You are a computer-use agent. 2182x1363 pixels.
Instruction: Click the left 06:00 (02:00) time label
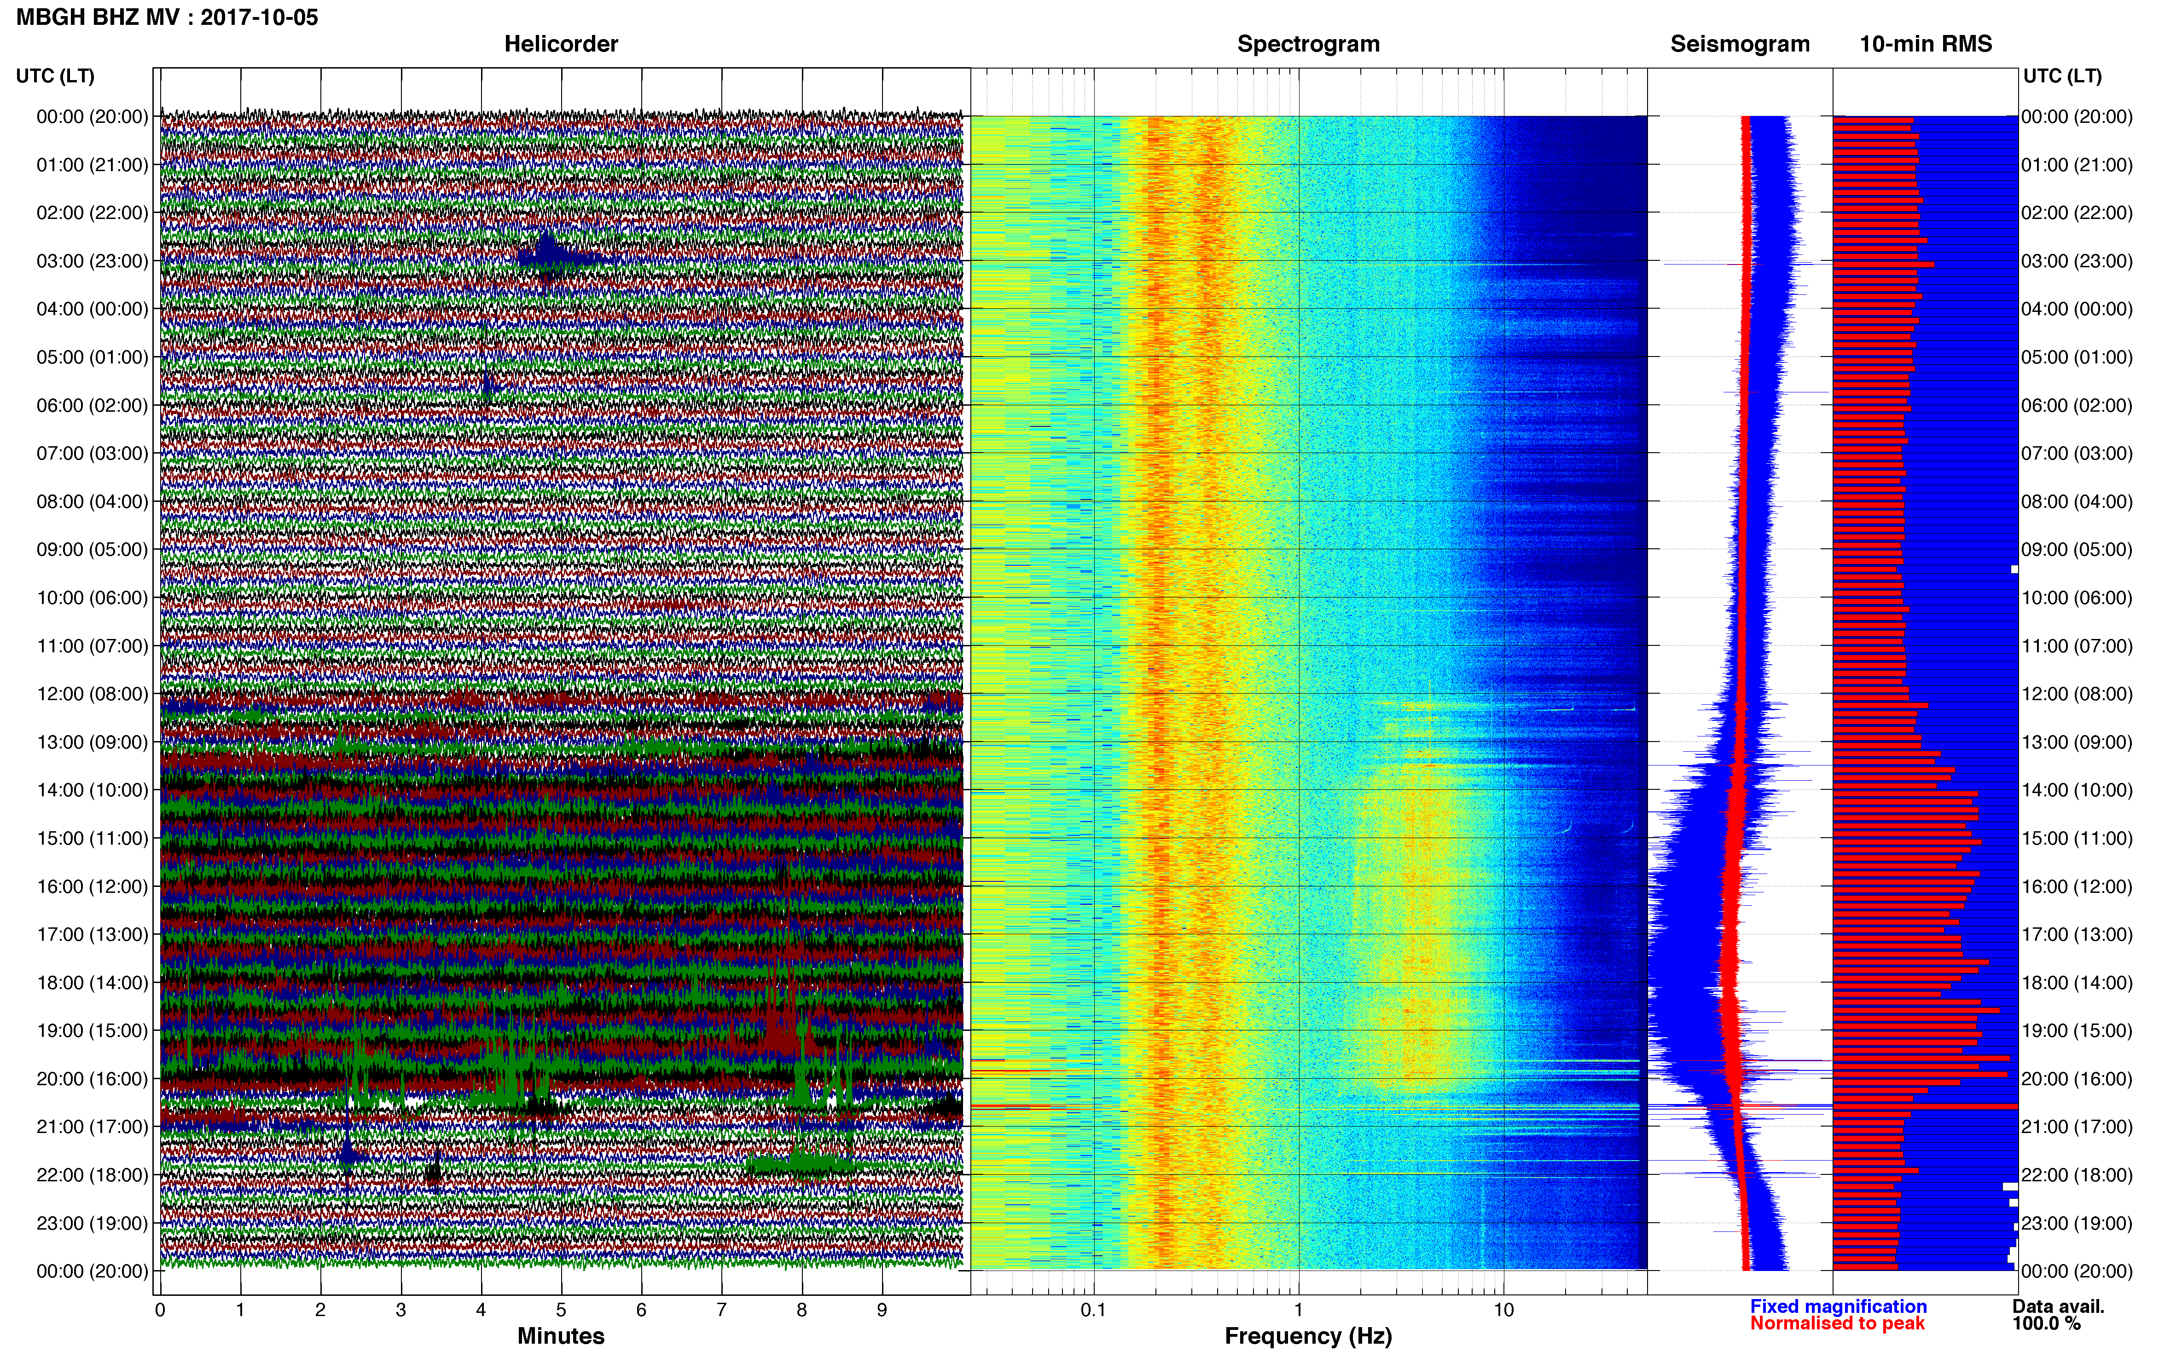(92, 405)
